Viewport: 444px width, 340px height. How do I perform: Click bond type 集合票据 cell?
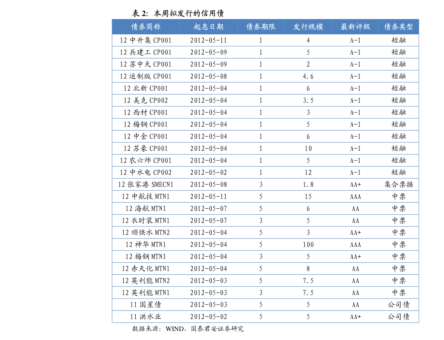(x=399, y=185)
